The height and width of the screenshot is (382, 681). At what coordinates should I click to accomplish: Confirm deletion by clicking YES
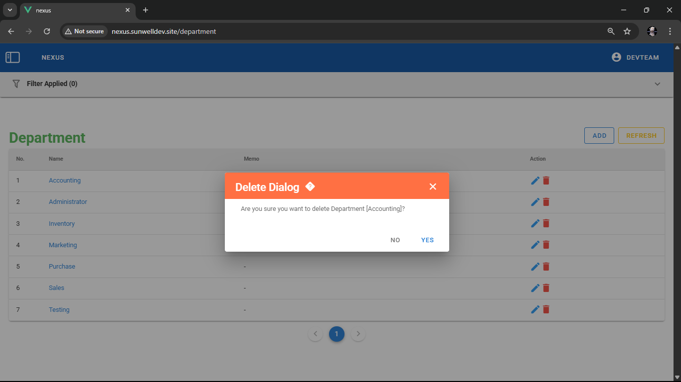click(x=427, y=240)
